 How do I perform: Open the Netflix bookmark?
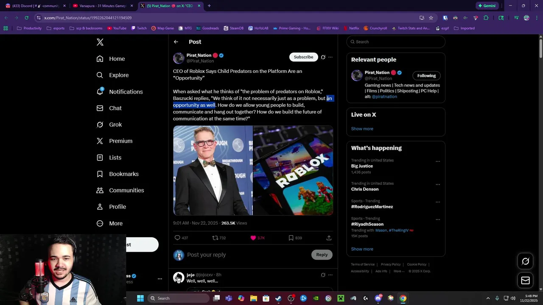pos(351,28)
